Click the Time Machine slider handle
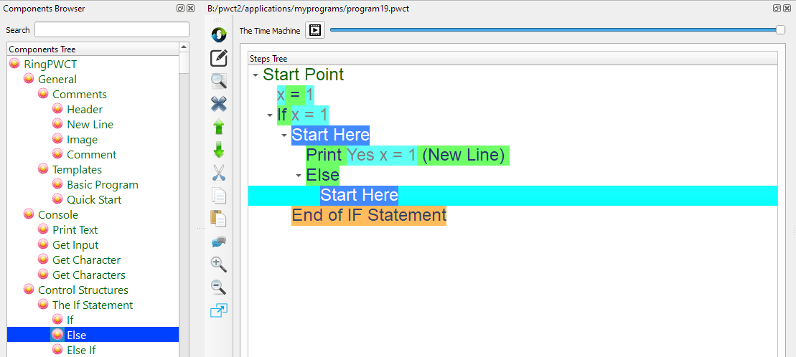Viewport: 796px width, 357px height. [x=780, y=29]
